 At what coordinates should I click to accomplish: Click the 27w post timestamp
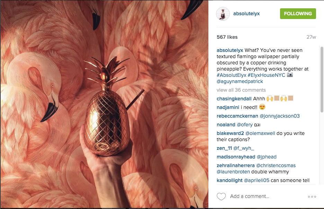coord(311,37)
